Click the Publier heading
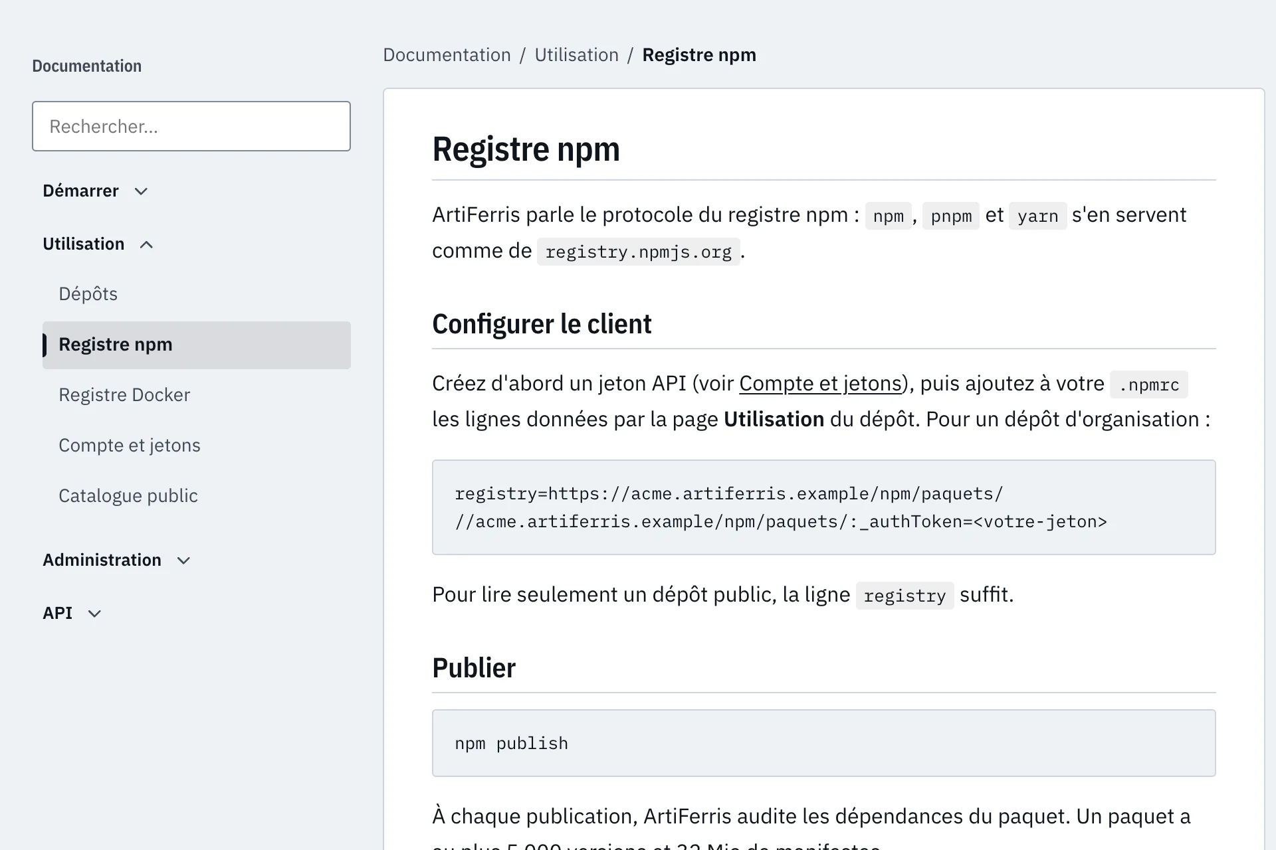 tap(474, 669)
